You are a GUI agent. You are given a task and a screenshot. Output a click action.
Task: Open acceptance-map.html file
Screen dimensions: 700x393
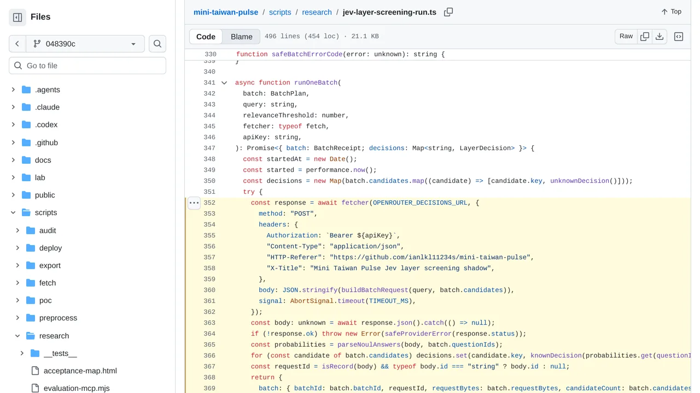pyautogui.click(x=80, y=371)
